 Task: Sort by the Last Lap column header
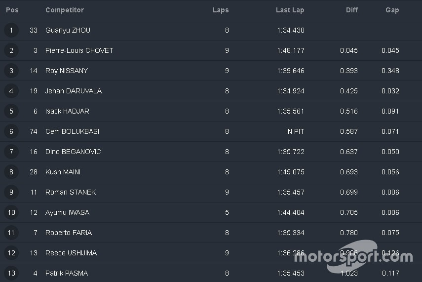point(290,10)
